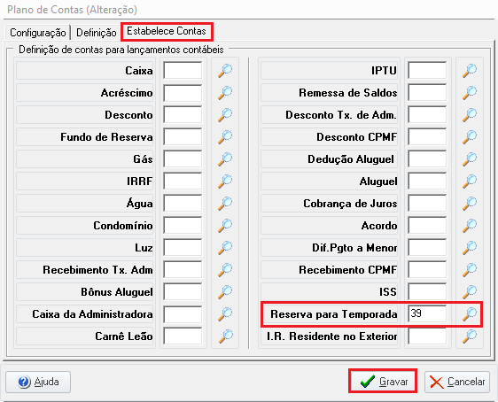This screenshot has height=402, width=498.
Task: Open lookup icon for Bônus Aluguel
Action: 225,292
